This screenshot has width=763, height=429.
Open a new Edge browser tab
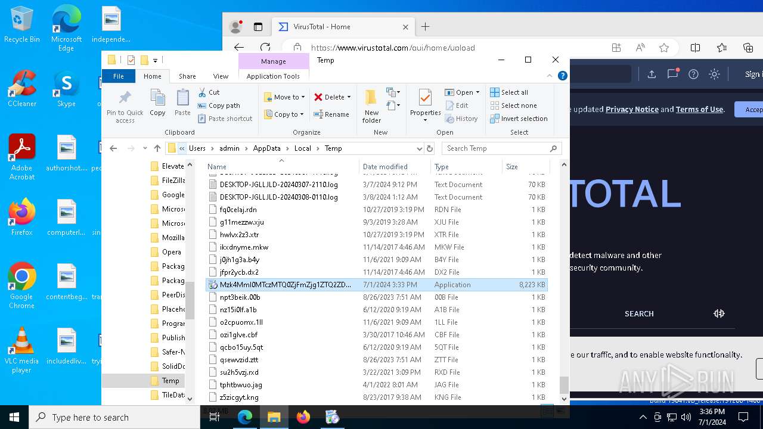[425, 27]
